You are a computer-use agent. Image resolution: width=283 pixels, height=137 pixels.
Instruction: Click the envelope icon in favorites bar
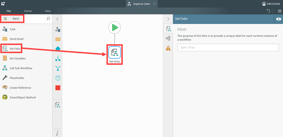tap(58, 39)
